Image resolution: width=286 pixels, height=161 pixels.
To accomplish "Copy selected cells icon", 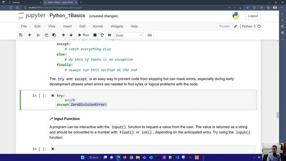I will pos(46,35).
